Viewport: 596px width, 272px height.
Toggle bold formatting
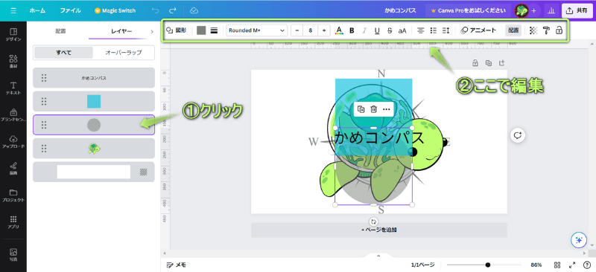352,30
